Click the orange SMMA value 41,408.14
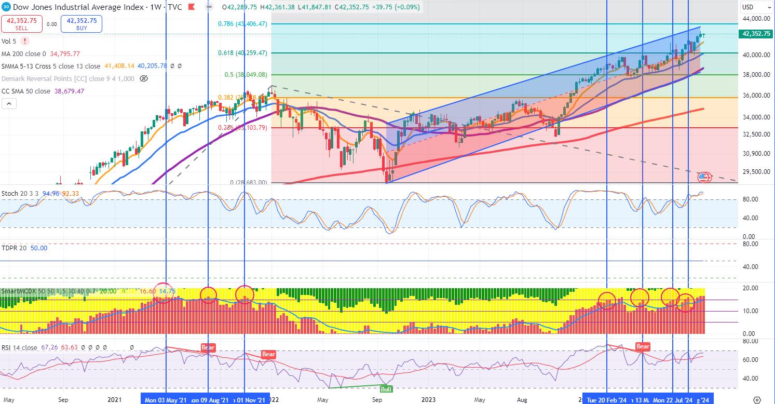The width and height of the screenshot is (775, 404). (x=119, y=66)
